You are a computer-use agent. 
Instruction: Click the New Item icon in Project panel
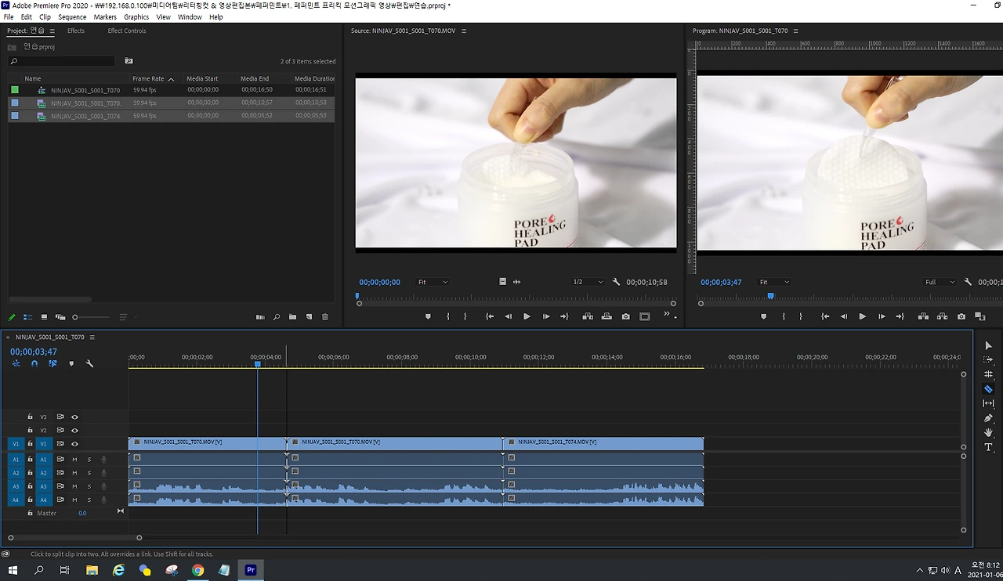pos(309,317)
